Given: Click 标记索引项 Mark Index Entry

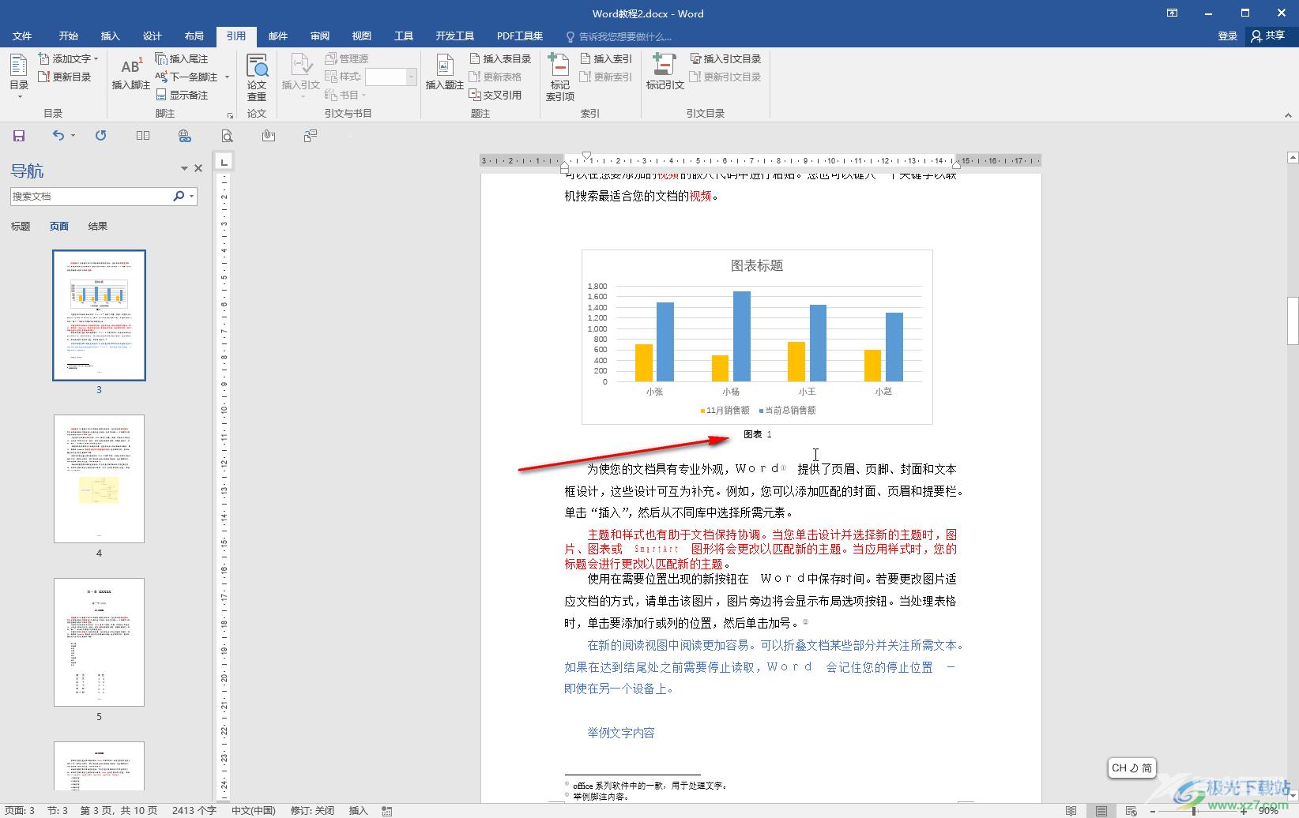Looking at the screenshot, I should [560, 77].
